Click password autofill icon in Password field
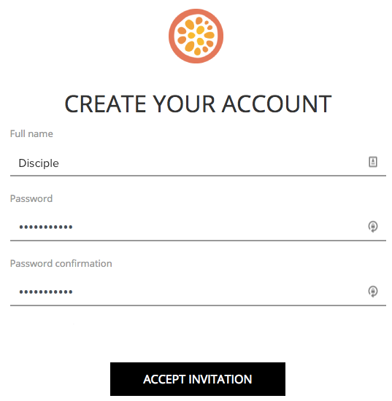The image size is (392, 401). point(373,226)
